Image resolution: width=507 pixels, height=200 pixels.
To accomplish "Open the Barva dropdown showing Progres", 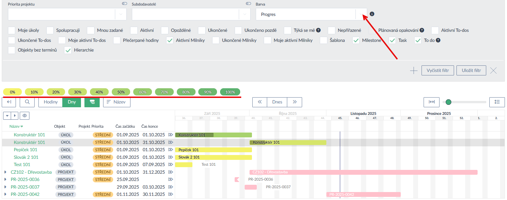I will [361, 15].
